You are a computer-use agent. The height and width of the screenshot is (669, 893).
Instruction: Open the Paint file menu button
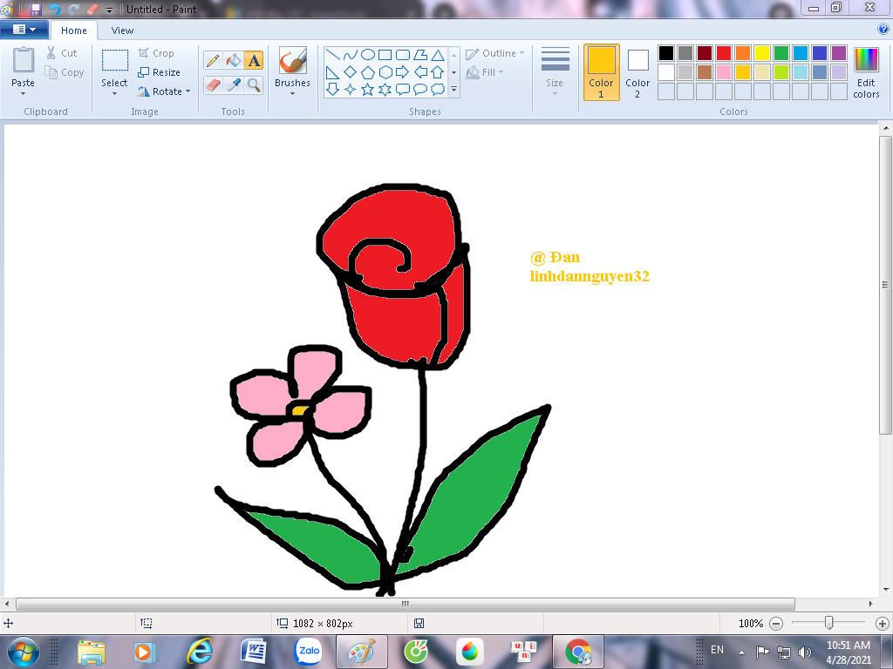pyautogui.click(x=24, y=30)
